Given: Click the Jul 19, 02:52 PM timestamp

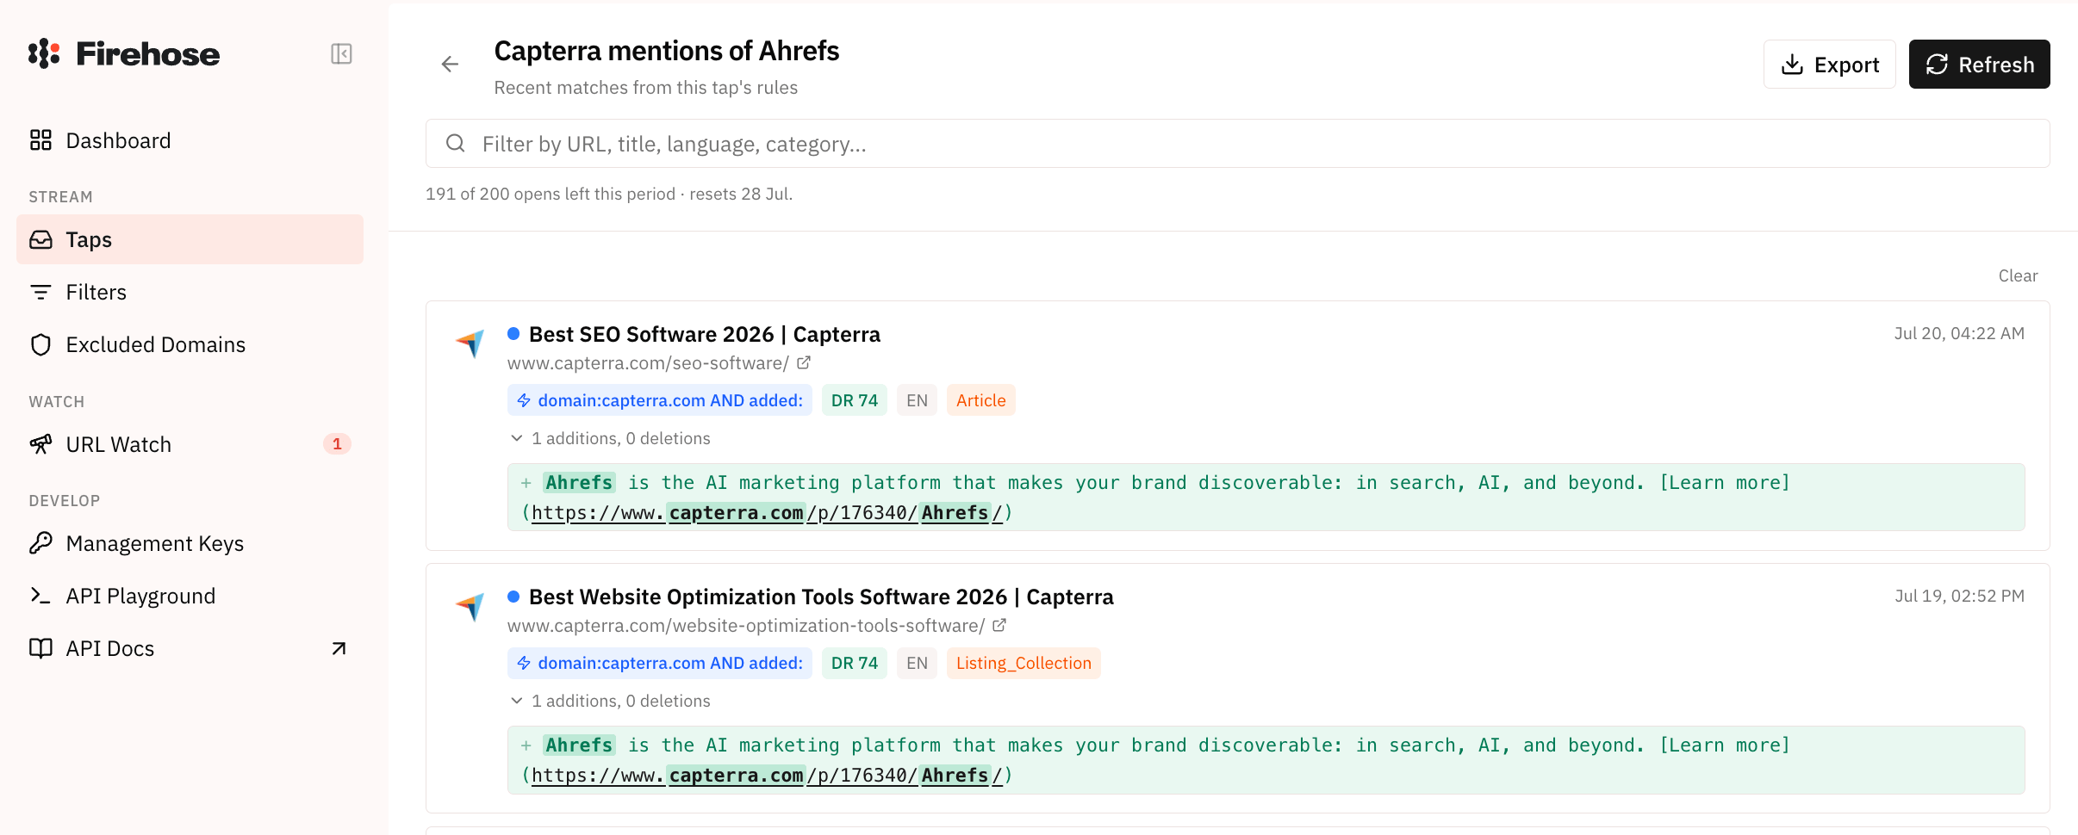Looking at the screenshot, I should tap(1959, 596).
